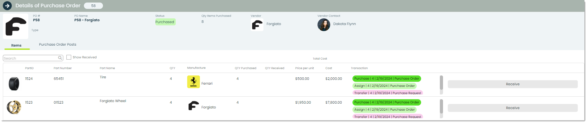Click Tire's green Purchase transaction tag

coord(386,79)
